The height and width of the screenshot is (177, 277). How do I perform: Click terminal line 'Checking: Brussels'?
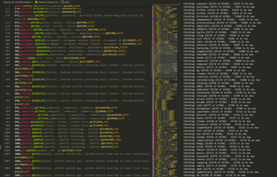(x=218, y=115)
